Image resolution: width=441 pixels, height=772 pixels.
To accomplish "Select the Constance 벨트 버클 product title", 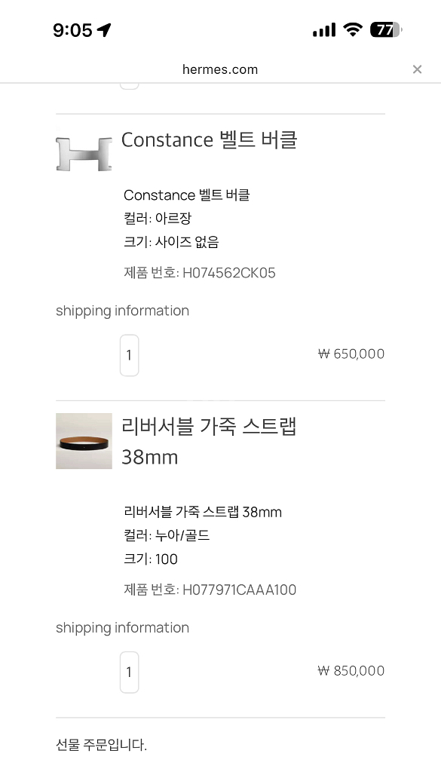I will [x=209, y=139].
